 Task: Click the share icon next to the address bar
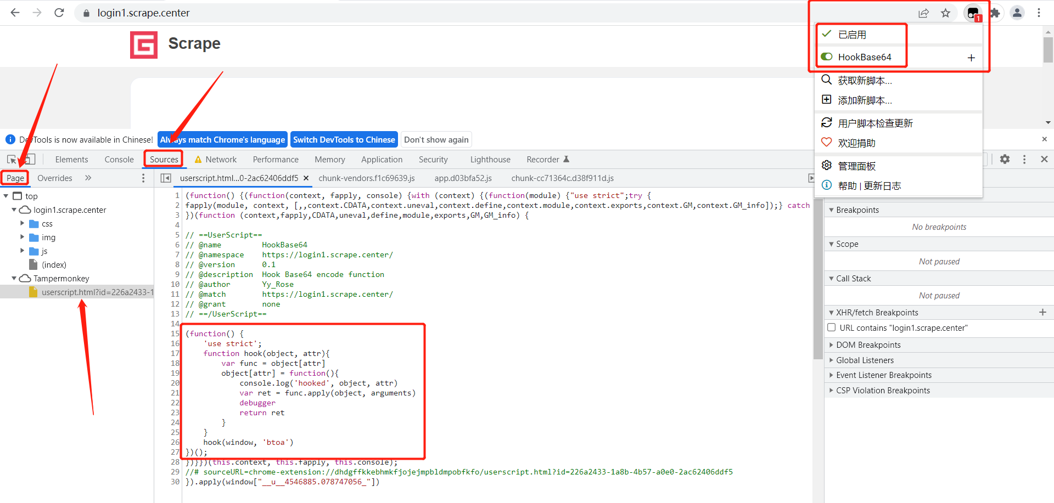coord(924,13)
